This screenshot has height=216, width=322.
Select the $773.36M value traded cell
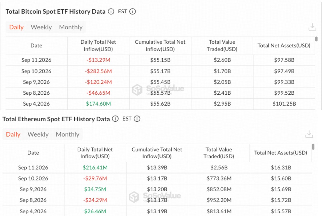click(x=219, y=178)
